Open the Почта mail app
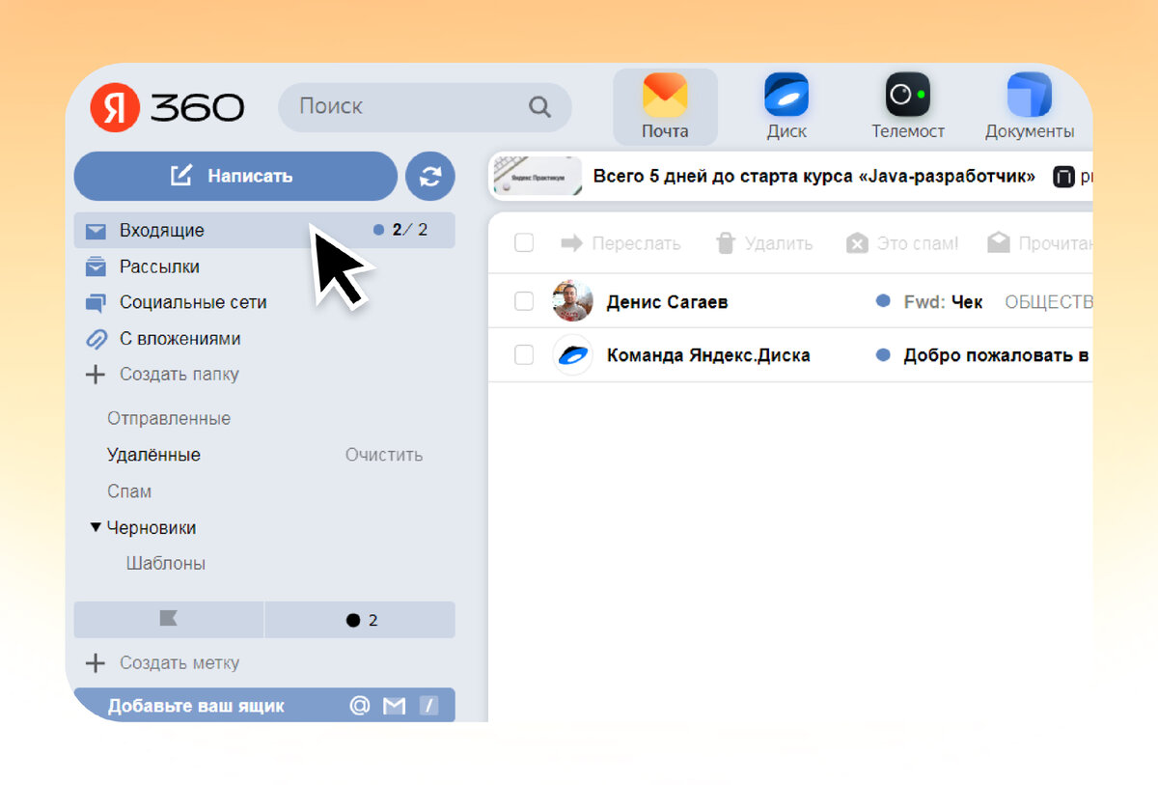Image resolution: width=1158 pixels, height=785 pixels. tap(665, 106)
